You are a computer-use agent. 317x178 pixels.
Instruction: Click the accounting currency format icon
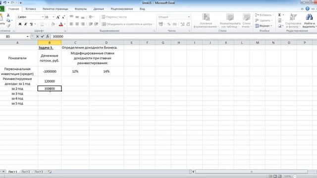click(160, 24)
